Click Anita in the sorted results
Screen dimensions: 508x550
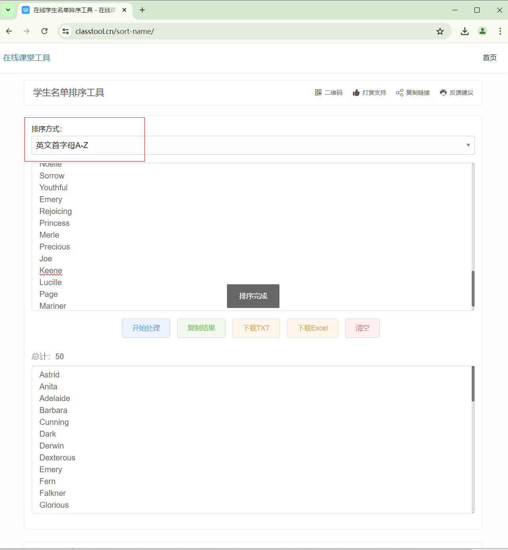point(48,387)
